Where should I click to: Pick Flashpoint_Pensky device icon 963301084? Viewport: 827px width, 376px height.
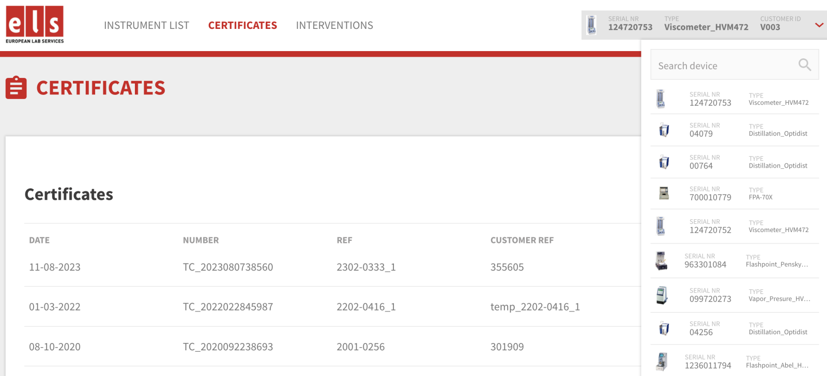coord(661,261)
